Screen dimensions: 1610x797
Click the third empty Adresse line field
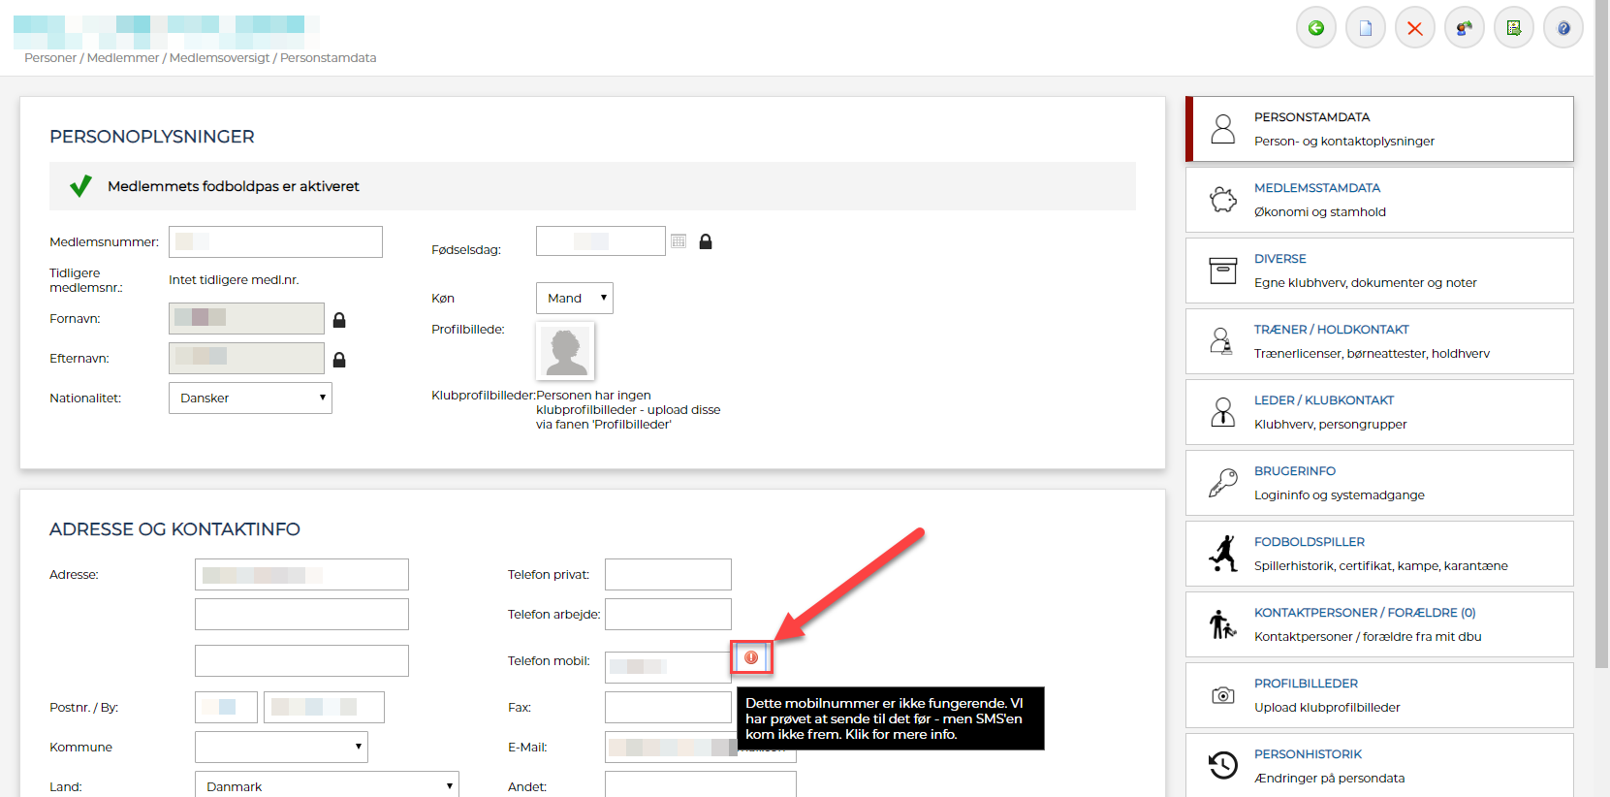tap(301, 660)
